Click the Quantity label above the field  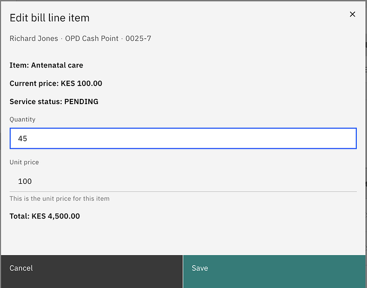click(22, 120)
